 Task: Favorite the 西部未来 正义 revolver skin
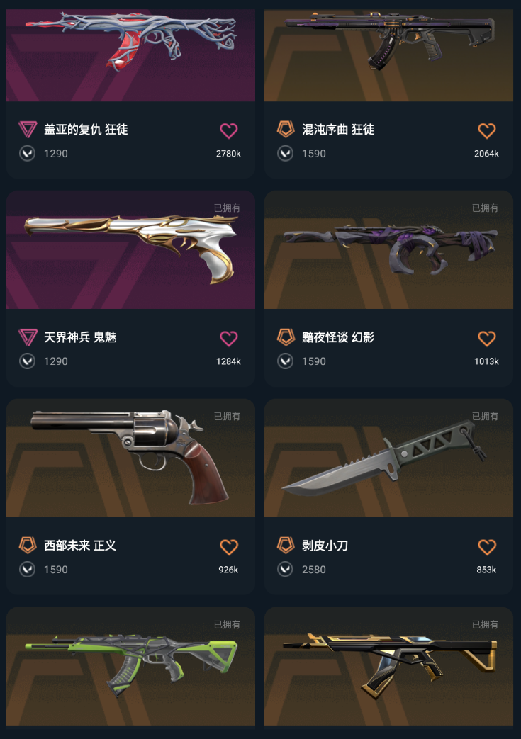click(229, 547)
